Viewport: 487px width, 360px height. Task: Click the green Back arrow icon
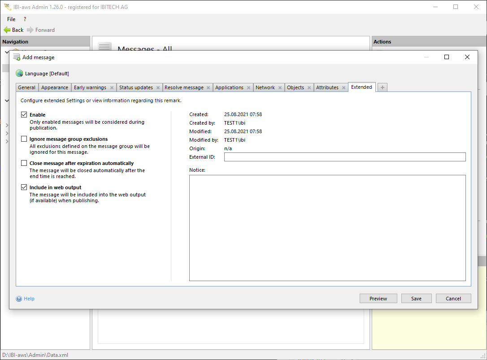7,30
